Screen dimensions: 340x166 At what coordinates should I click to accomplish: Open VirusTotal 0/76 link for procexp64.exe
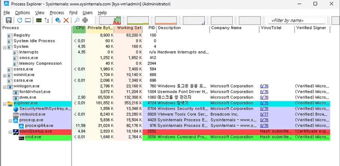click(264, 126)
